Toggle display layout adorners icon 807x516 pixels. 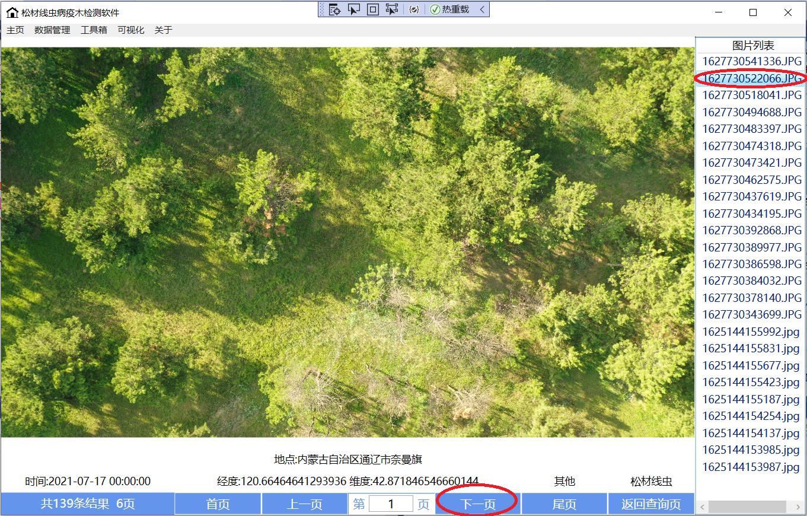click(x=373, y=9)
